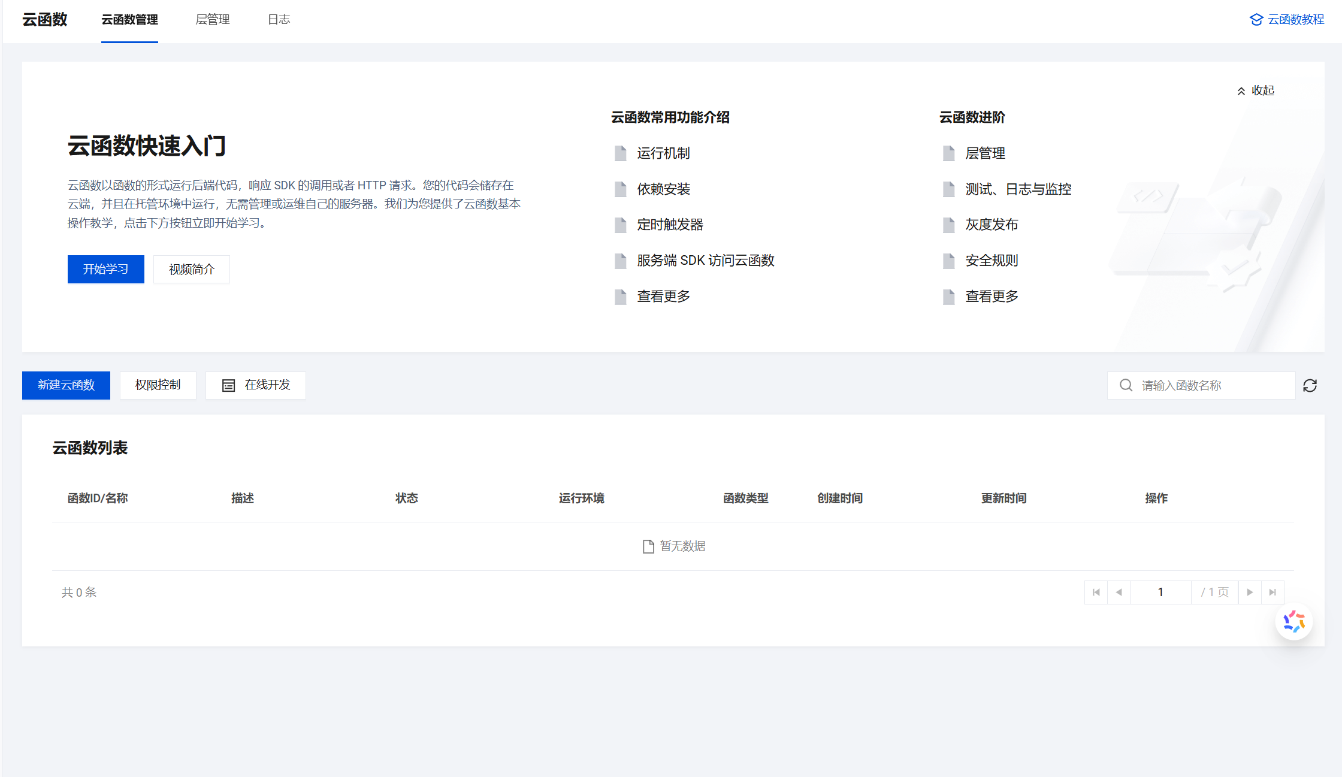Open the 定时触发器 document link
Screen dimensions: 1342x777
(670, 225)
